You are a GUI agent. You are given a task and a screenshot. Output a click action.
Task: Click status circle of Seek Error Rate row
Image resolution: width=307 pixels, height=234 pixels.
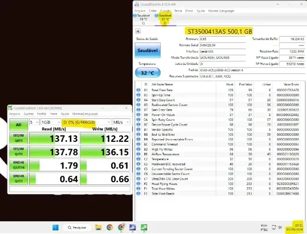pos(138,110)
